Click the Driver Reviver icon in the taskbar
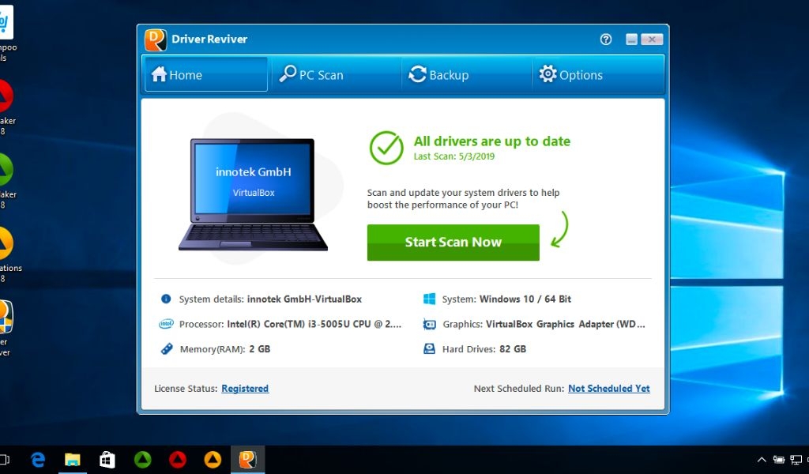Viewport: 809px width, 474px height. [246, 458]
